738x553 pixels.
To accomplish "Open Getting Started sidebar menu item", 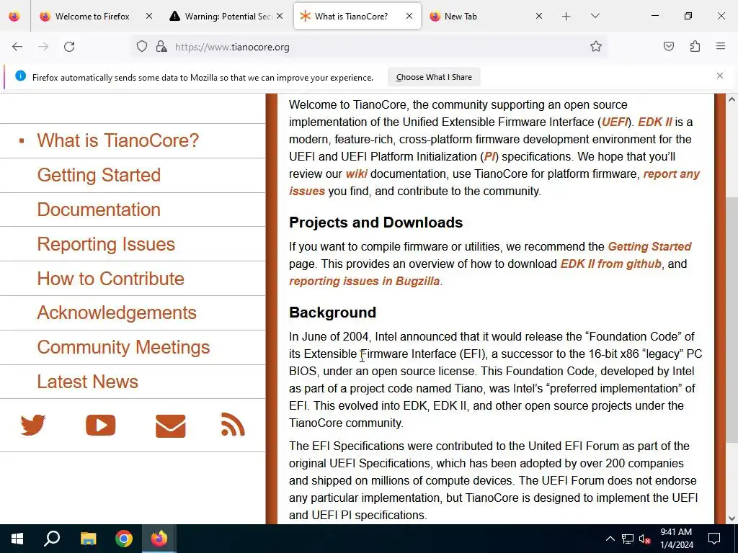I will 99,175.
